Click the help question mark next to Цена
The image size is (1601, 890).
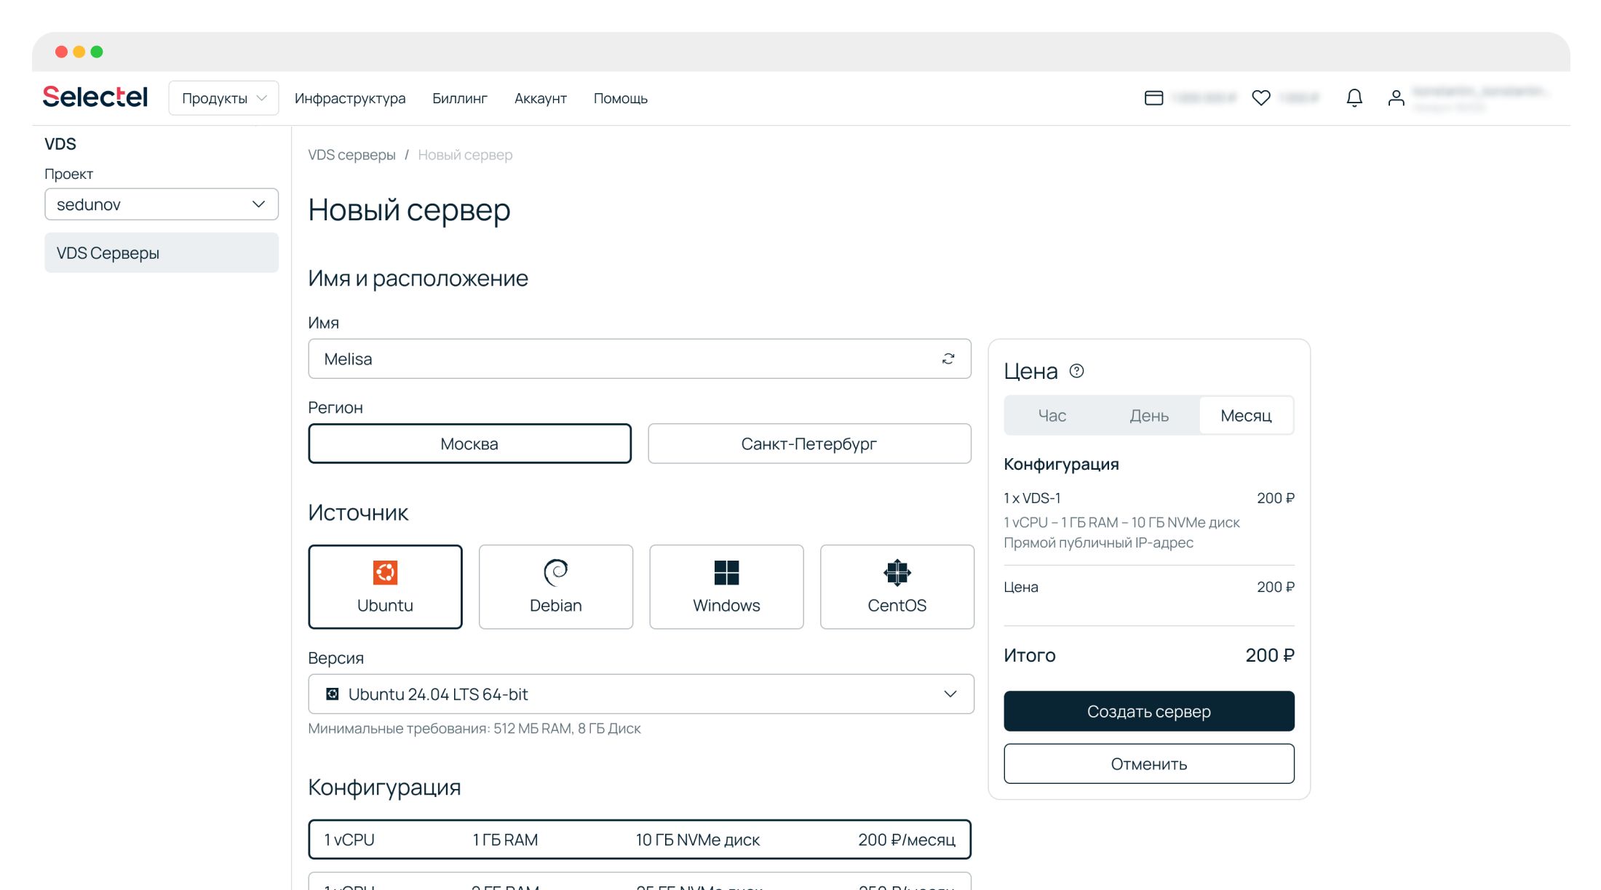pos(1076,371)
